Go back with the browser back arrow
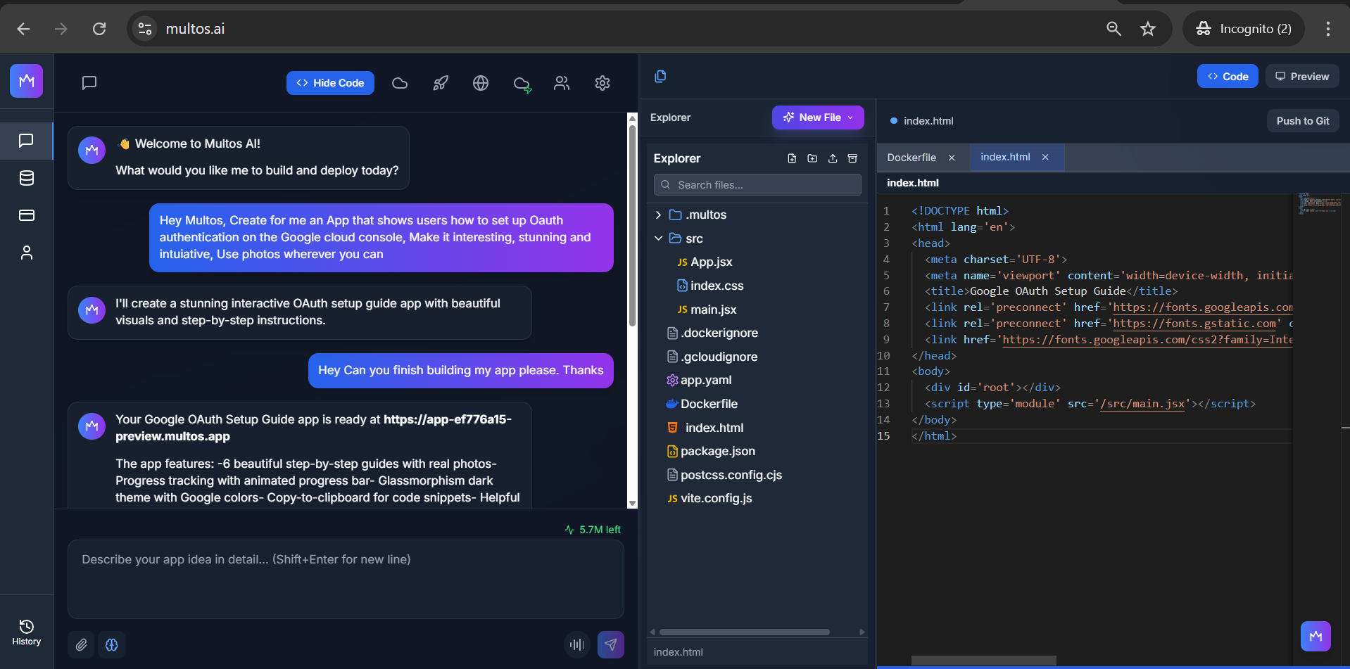Screen dimensions: 1350x669 23,29
